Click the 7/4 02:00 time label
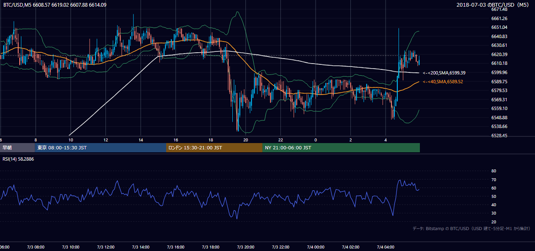This screenshot has height=251, width=535. [350, 247]
